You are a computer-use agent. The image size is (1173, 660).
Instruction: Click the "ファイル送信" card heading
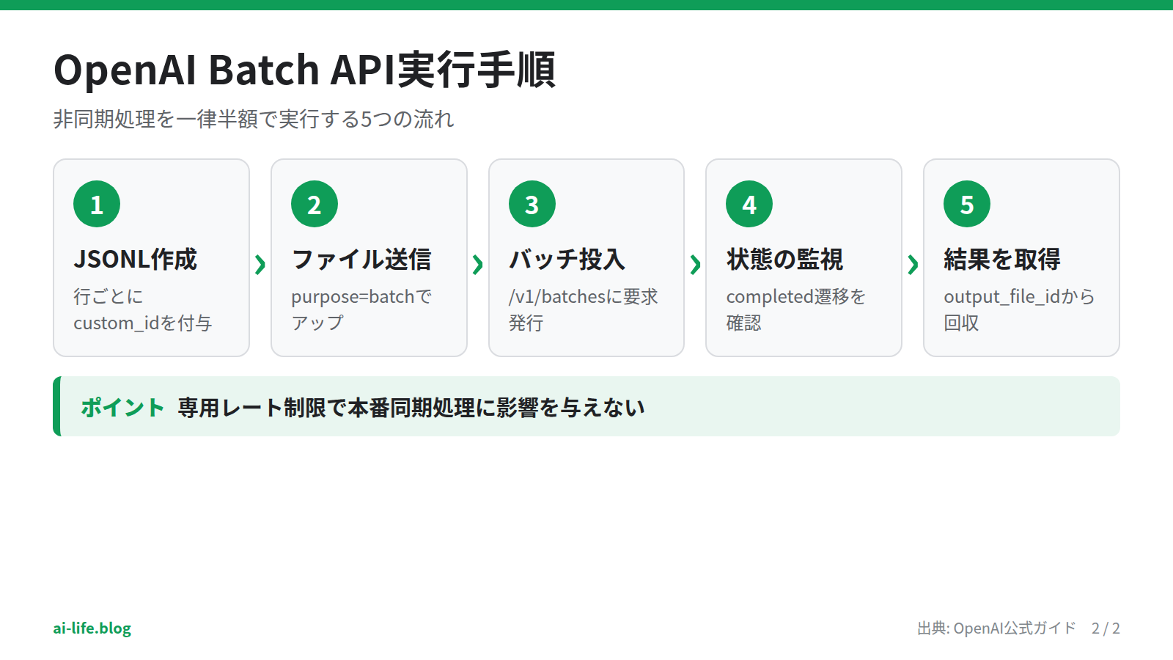click(361, 259)
